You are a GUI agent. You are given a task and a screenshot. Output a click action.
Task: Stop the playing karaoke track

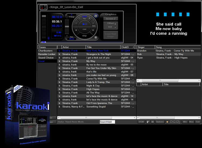click(x=84, y=36)
